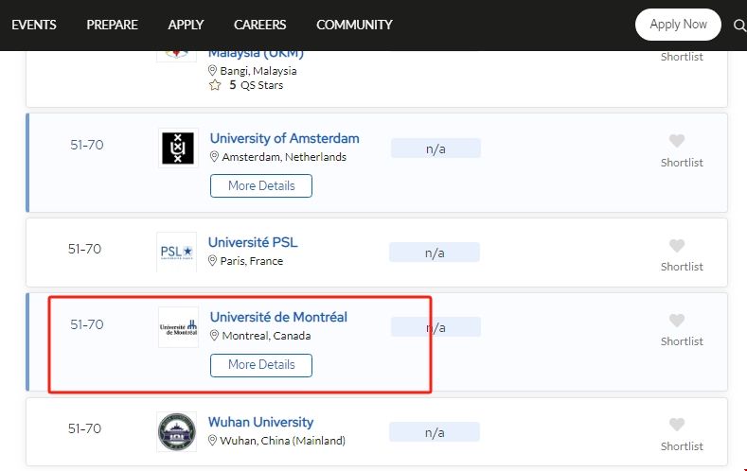Click the Université PSL logo
747x471 pixels.
(177, 252)
